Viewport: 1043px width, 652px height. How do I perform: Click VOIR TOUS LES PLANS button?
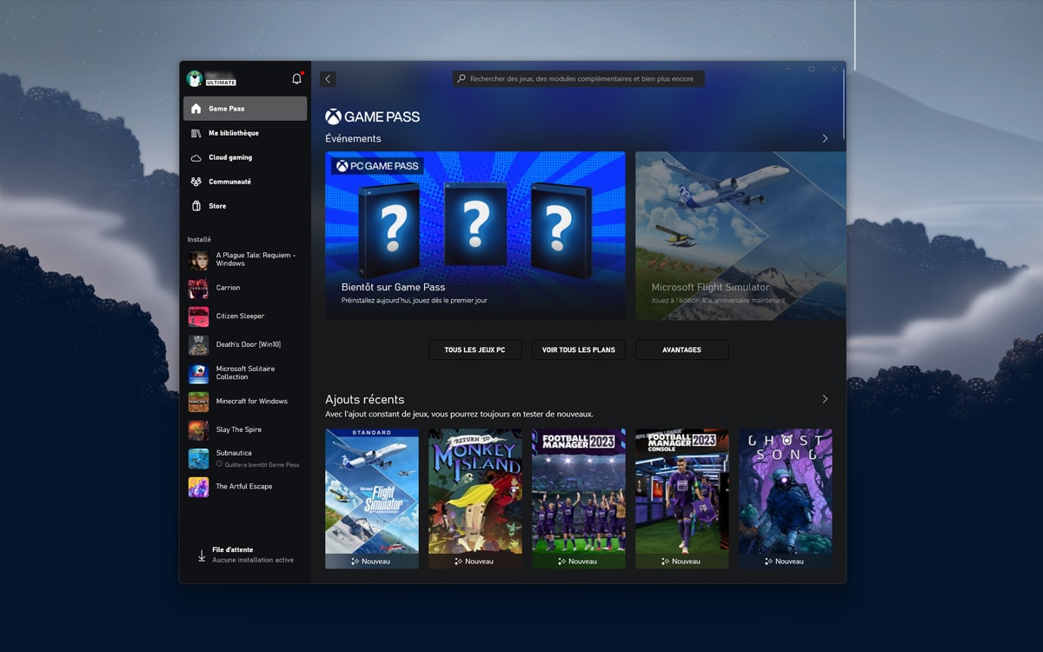tap(579, 349)
